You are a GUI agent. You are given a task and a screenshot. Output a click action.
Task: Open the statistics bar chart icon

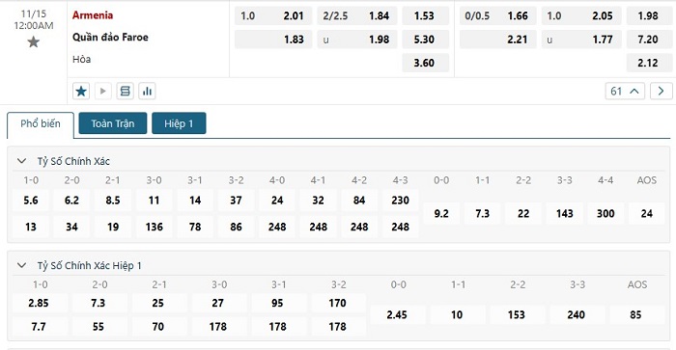tap(147, 92)
